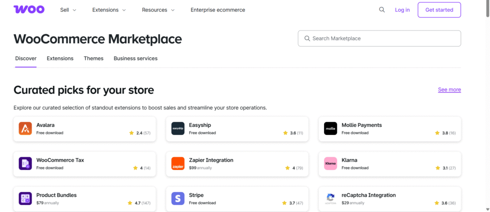Click the star rating on Klarna card

pos(445,168)
